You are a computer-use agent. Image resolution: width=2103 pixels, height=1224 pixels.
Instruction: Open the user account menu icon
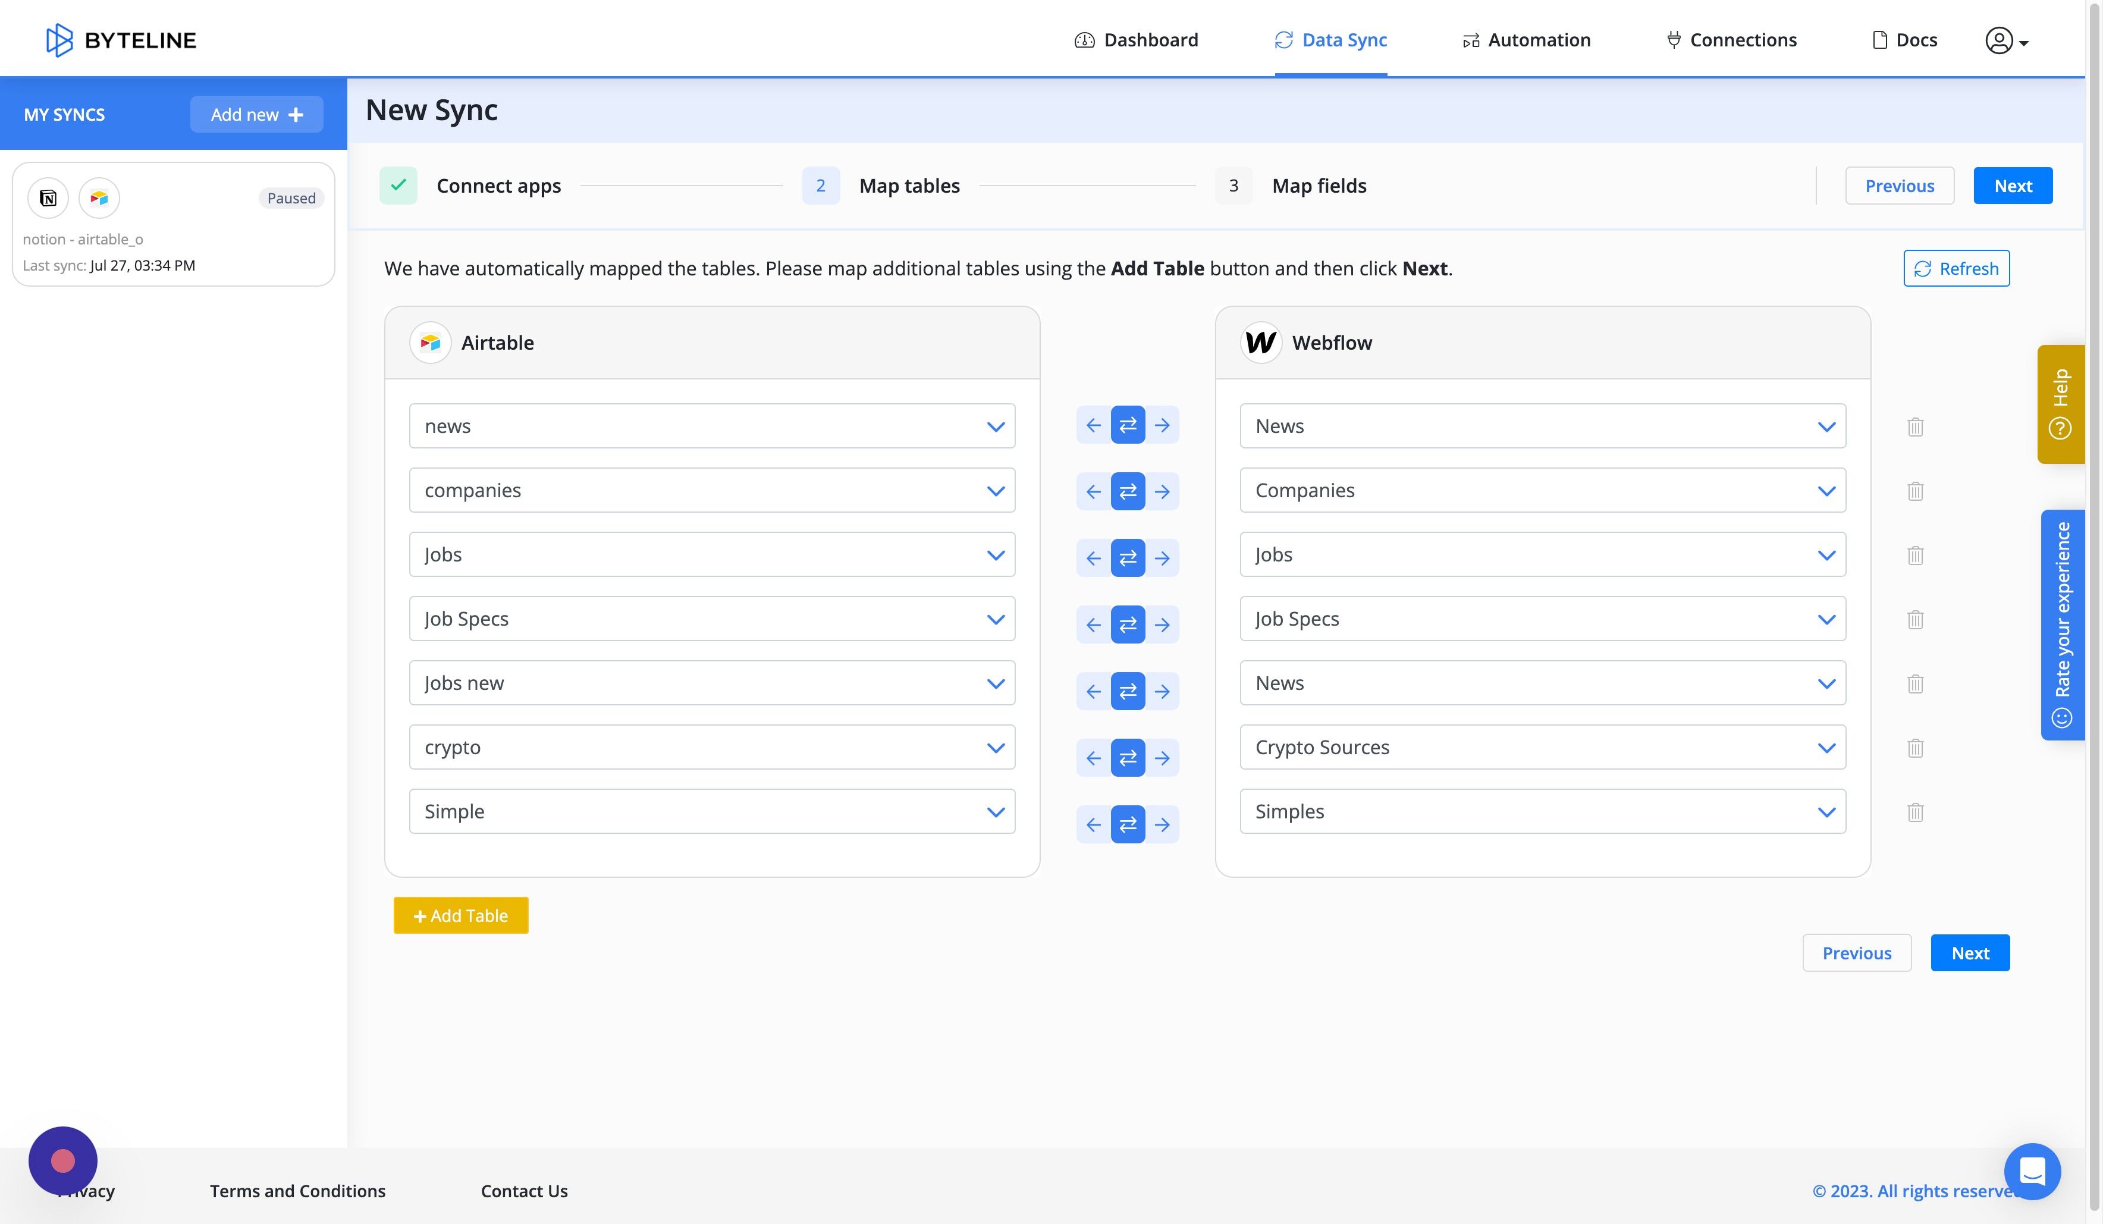2006,41
